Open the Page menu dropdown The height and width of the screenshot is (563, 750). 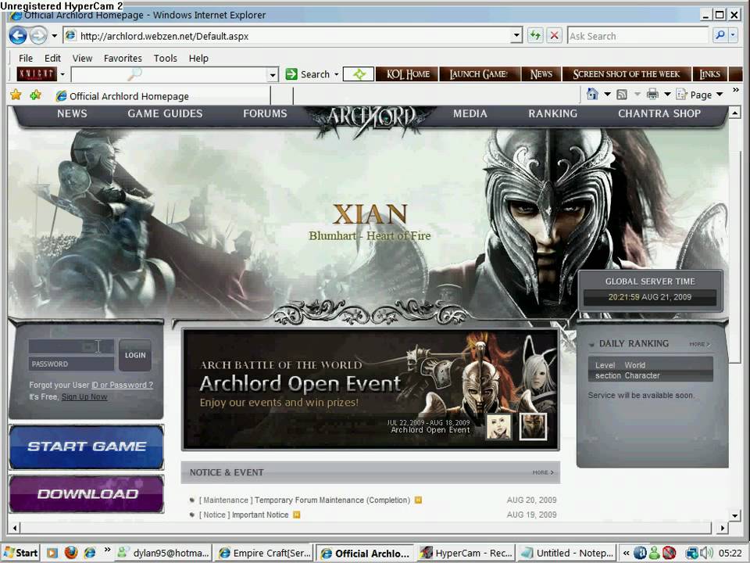699,95
